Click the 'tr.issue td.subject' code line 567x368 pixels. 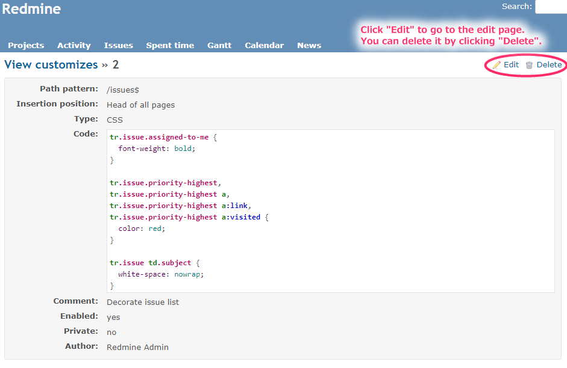pos(155,263)
